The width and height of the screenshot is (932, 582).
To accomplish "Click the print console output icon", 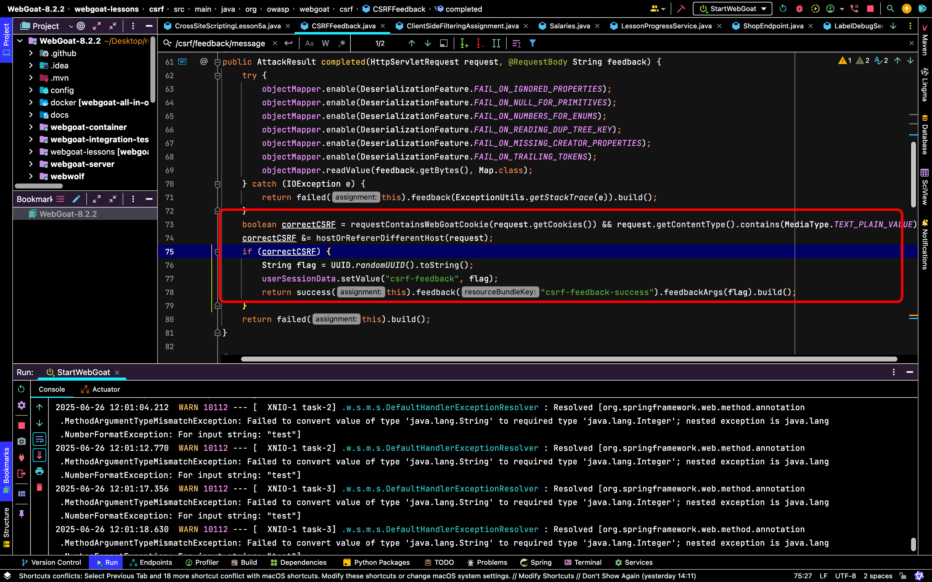I will pyautogui.click(x=39, y=471).
